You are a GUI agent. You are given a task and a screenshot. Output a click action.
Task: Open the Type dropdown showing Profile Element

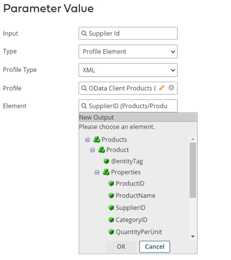pos(128,52)
